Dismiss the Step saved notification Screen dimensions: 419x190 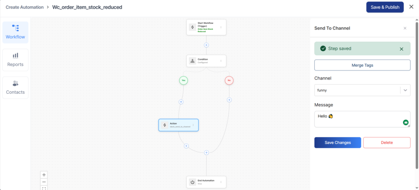coord(401,49)
